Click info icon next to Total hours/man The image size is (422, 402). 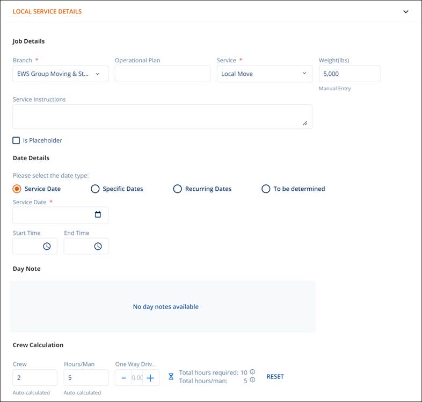coord(252,380)
